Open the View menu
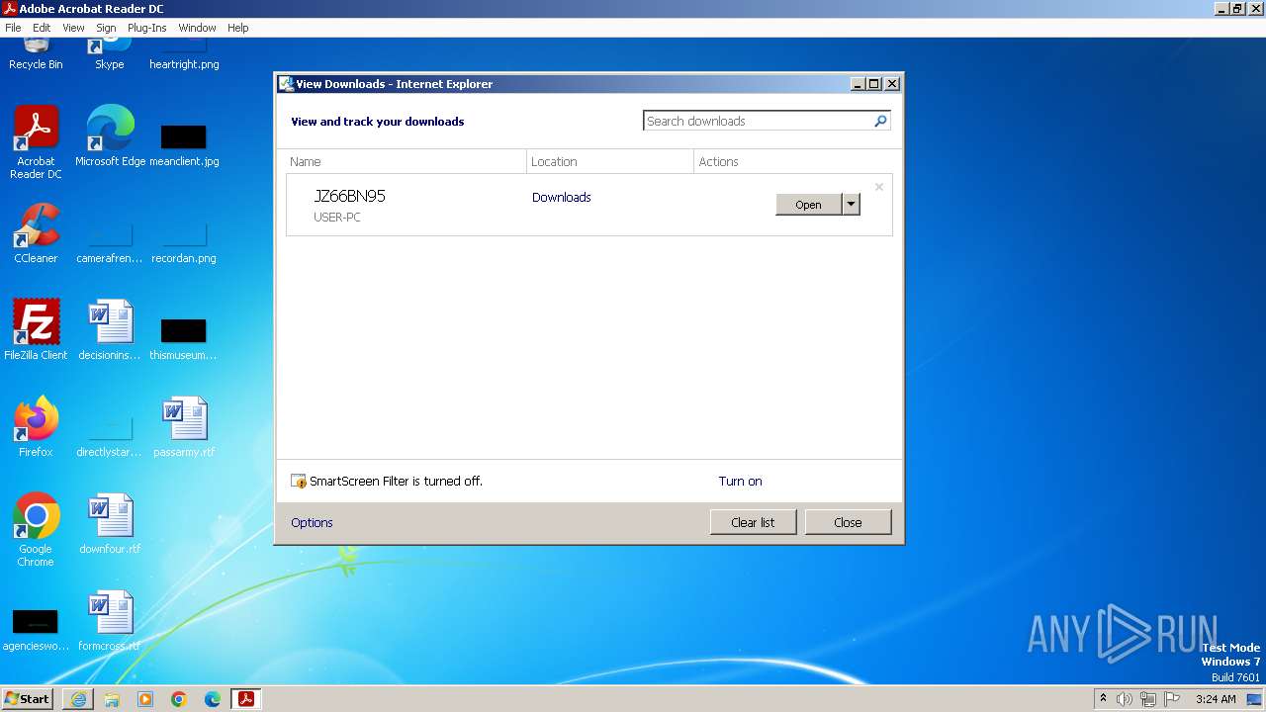This screenshot has height=712, width=1266. [x=73, y=28]
